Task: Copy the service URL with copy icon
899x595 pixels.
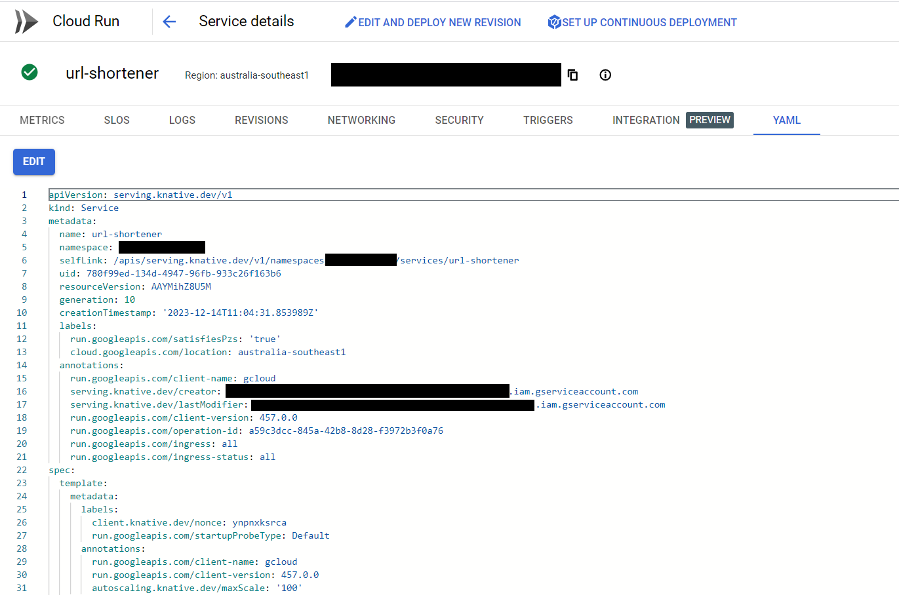Action: [572, 75]
